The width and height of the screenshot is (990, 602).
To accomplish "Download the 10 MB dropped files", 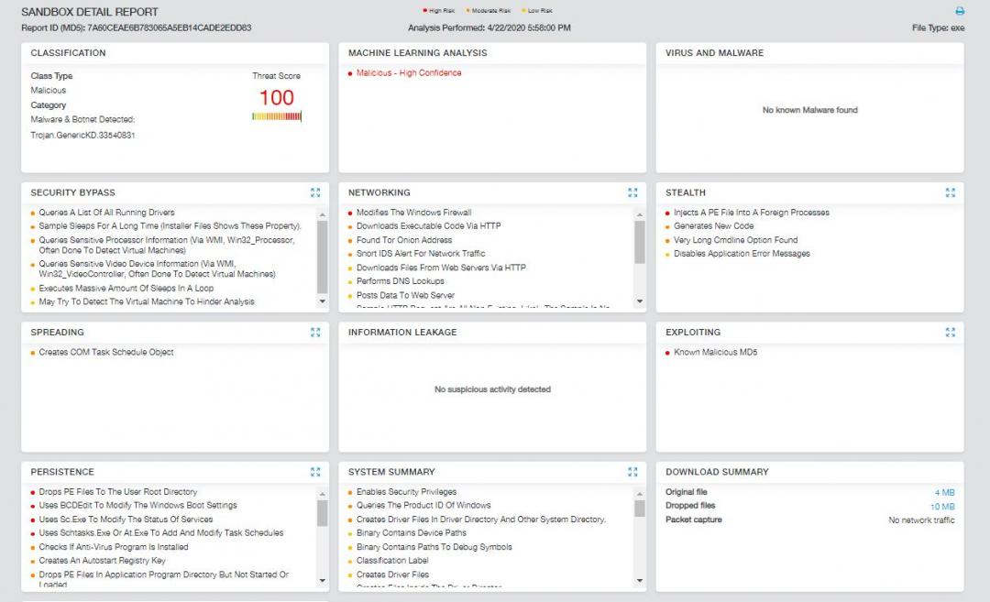I will [x=942, y=507].
